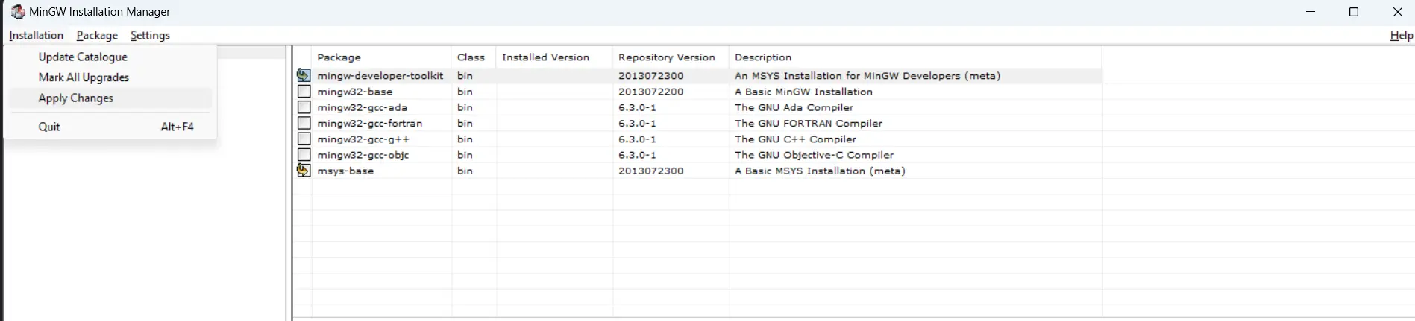Image resolution: width=1415 pixels, height=321 pixels.
Task: Click 6.3.0-1 version in mingw32-gcc-ada row
Action: pyautogui.click(x=637, y=107)
